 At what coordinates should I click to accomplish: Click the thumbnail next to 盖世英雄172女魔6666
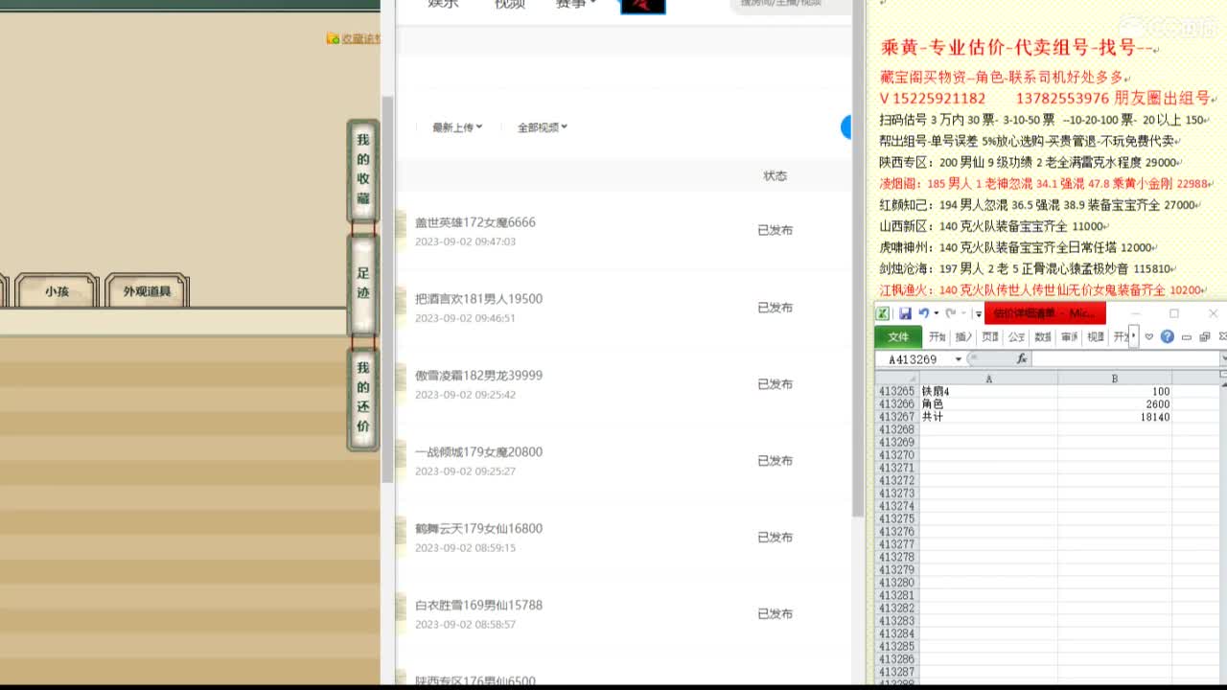pos(401,230)
